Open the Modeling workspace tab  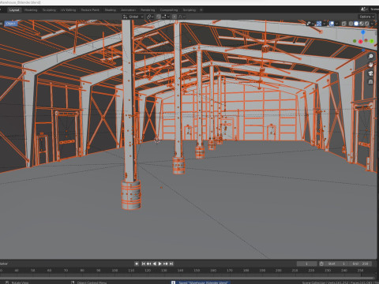[31, 10]
